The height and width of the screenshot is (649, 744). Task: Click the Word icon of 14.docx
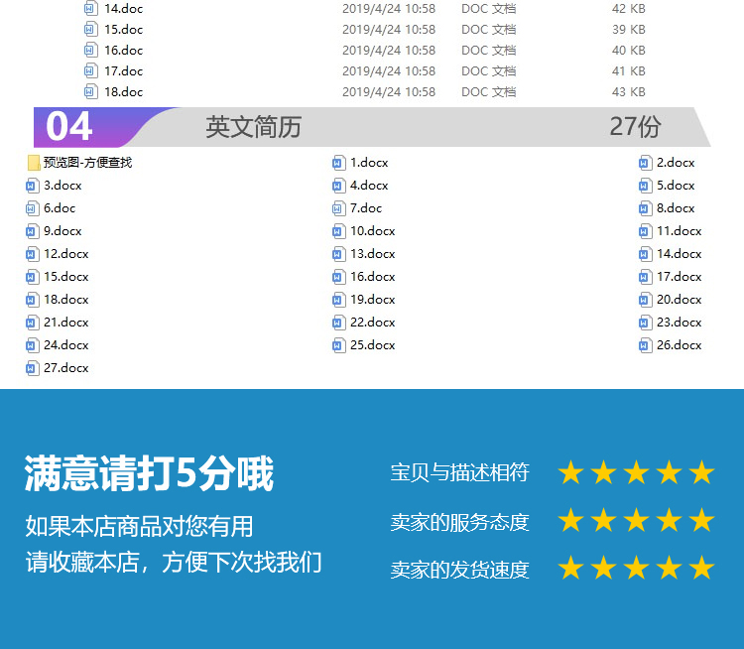[645, 254]
